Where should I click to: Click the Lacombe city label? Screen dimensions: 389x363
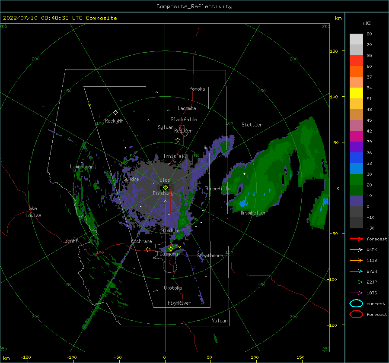click(x=187, y=108)
